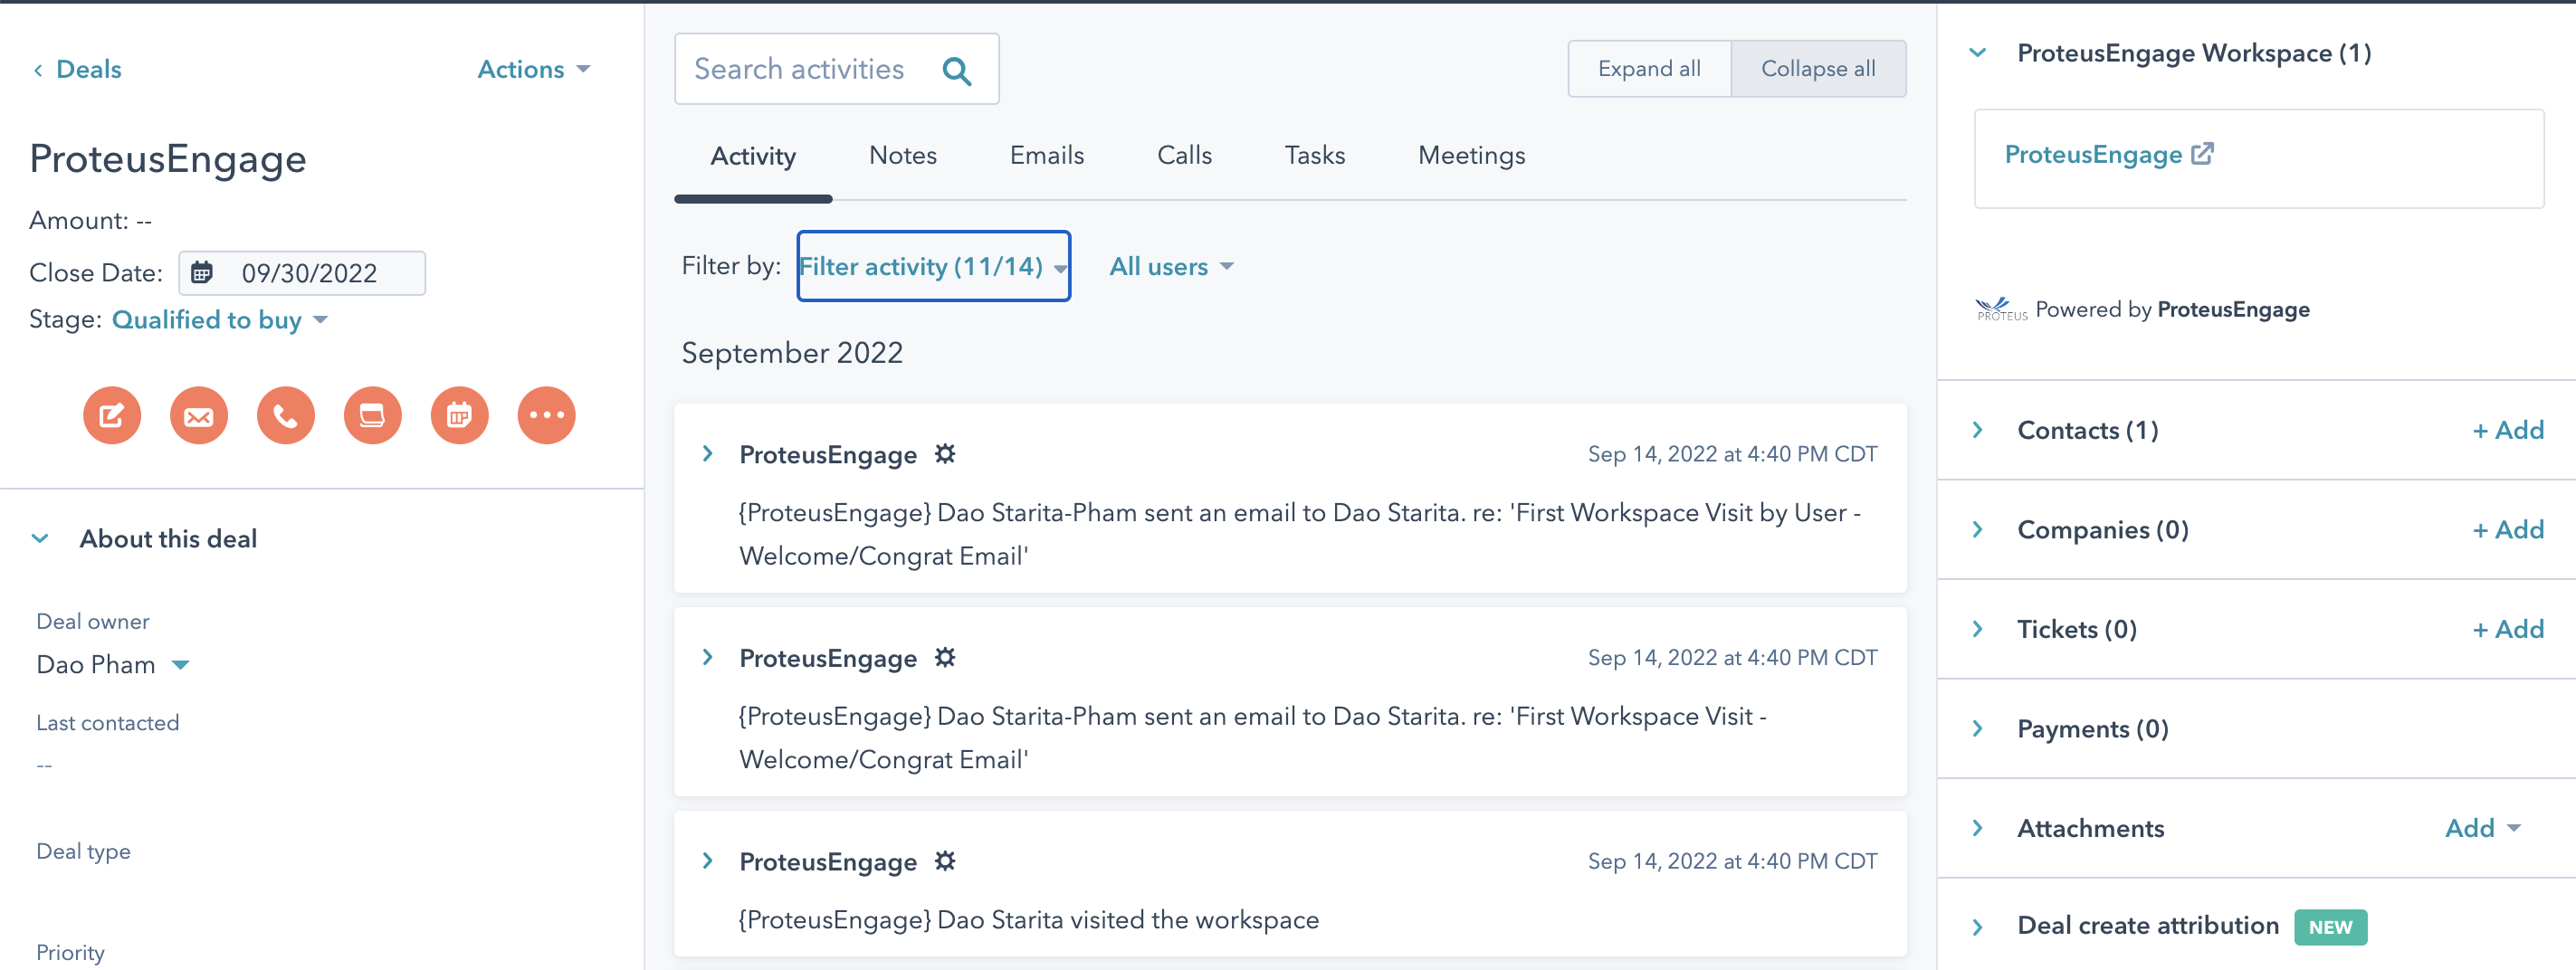Click the Deal type field label

(x=83, y=851)
